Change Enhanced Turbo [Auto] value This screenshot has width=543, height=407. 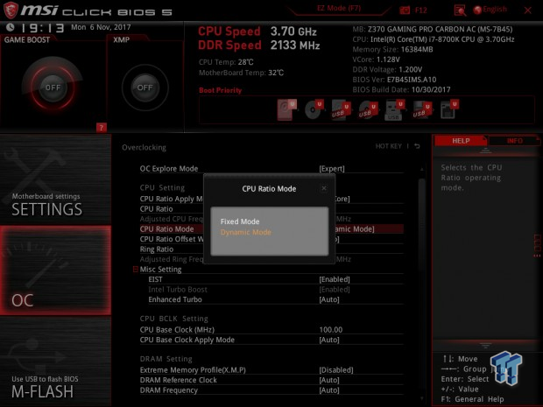pyautogui.click(x=329, y=299)
